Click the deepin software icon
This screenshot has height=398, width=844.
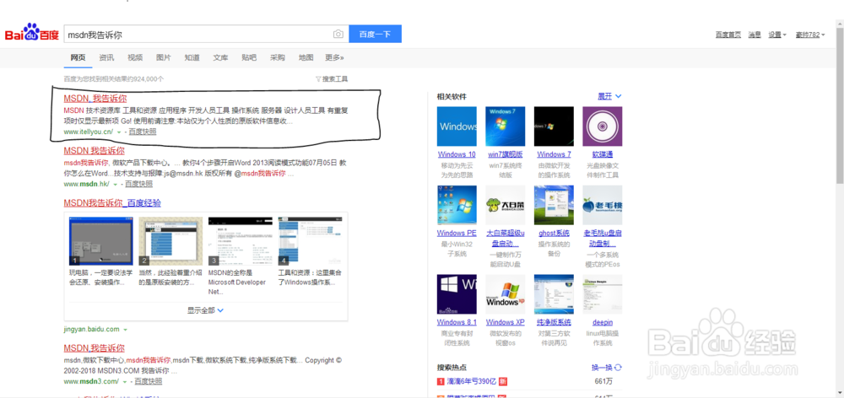tap(603, 294)
